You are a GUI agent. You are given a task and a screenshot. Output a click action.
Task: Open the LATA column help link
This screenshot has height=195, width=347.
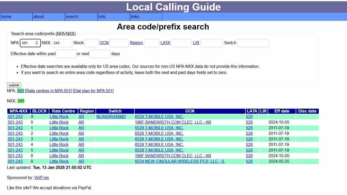point(165,43)
